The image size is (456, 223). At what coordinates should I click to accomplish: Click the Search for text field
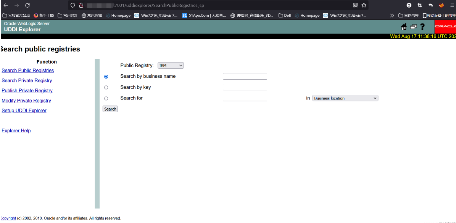[x=245, y=98]
